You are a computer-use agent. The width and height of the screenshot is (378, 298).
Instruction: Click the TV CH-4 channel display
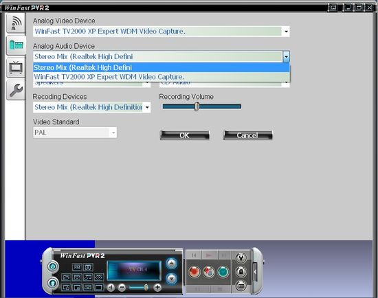pos(134,271)
